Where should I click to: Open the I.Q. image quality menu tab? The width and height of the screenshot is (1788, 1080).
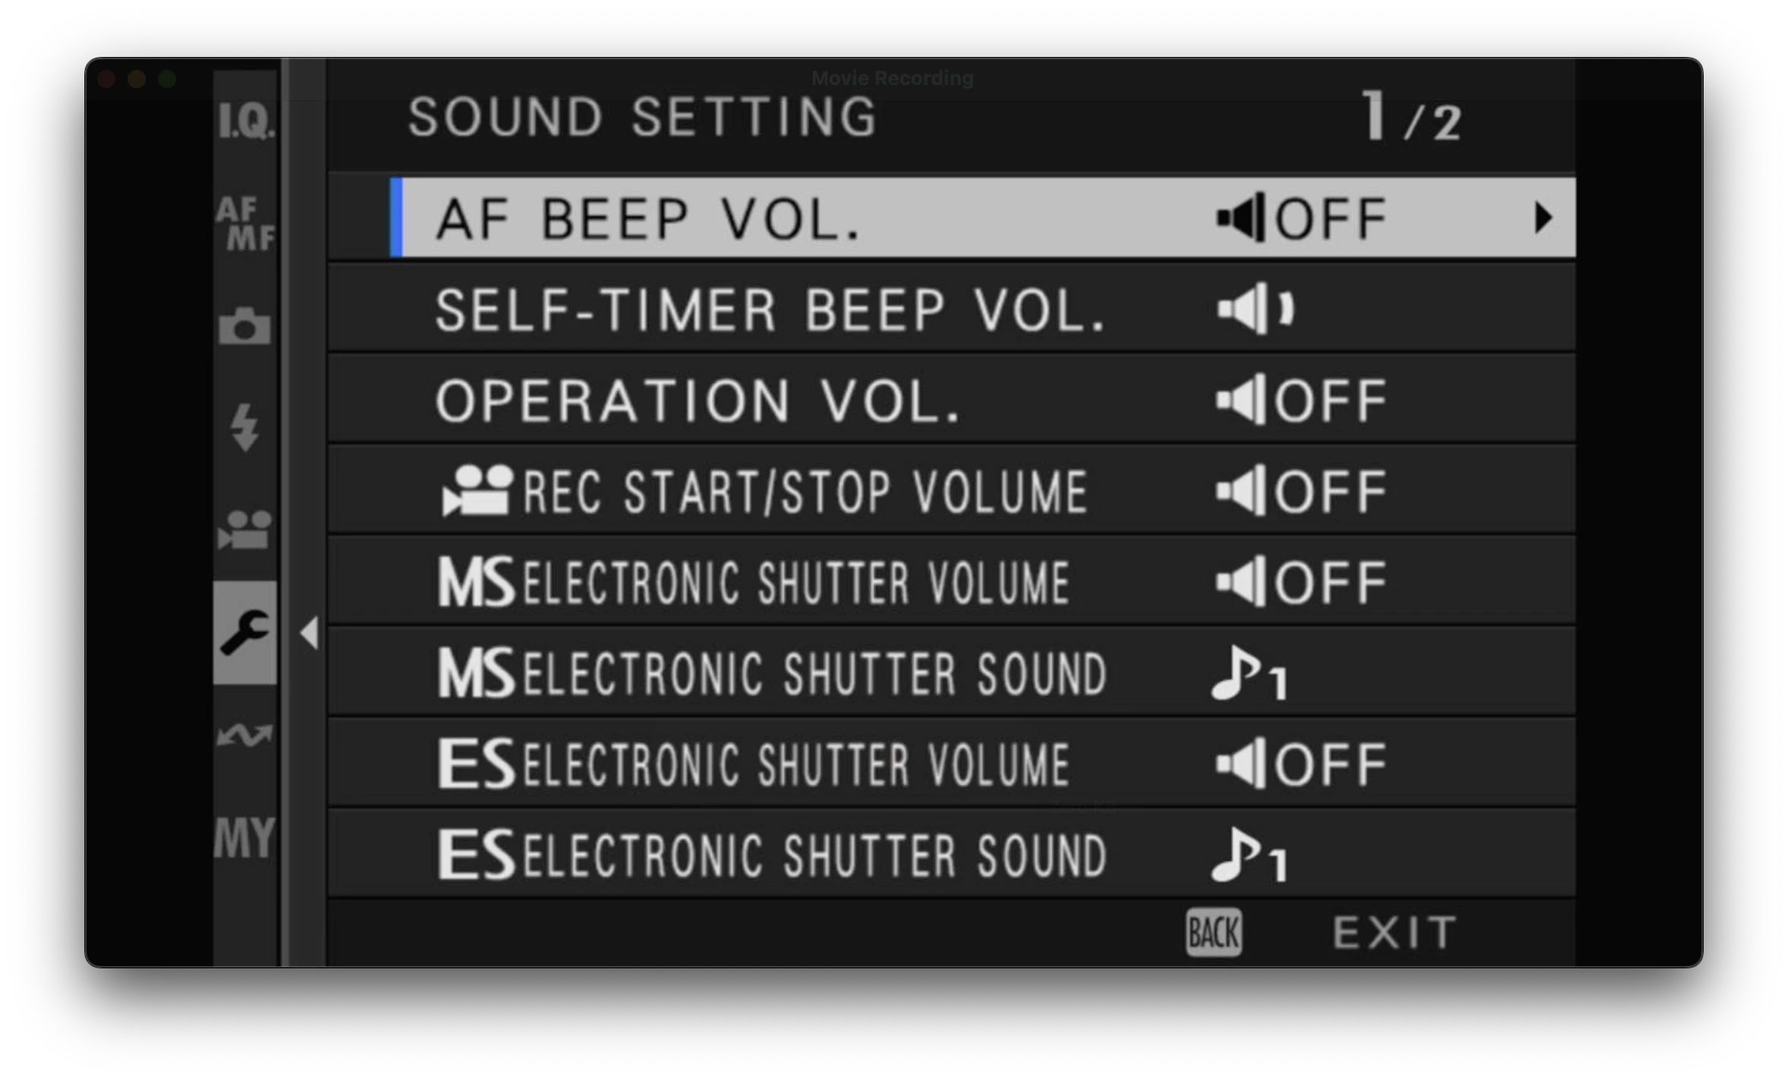(245, 120)
